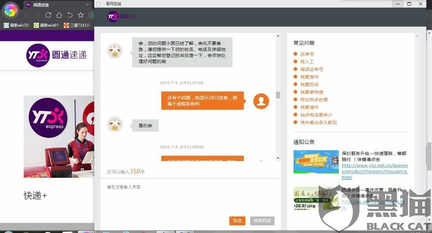Select FAQ item 我要寄快递
Viewport: 432px width, 233px height.
(311, 92)
